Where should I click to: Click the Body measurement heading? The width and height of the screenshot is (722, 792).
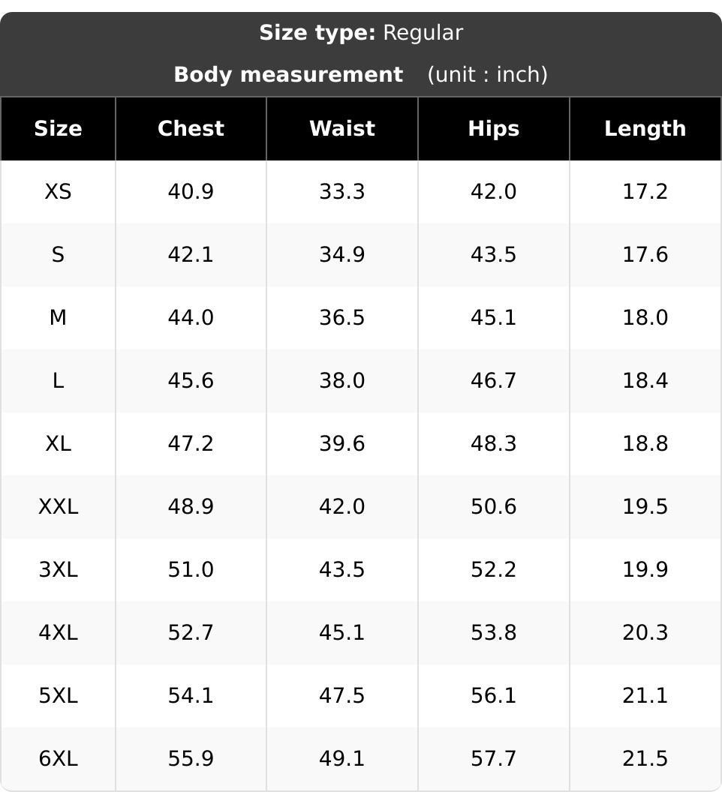tap(288, 75)
